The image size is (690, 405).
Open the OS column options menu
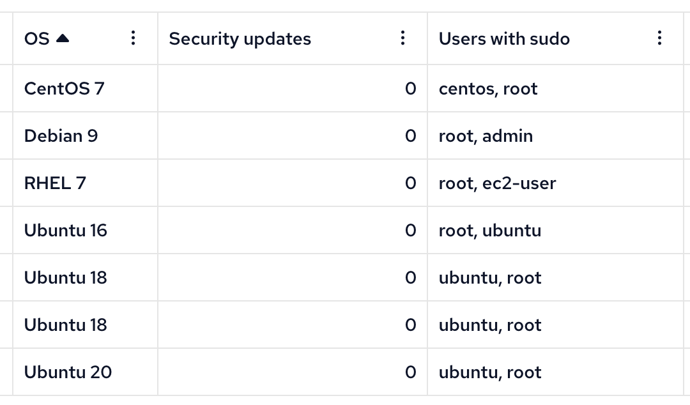pos(133,38)
